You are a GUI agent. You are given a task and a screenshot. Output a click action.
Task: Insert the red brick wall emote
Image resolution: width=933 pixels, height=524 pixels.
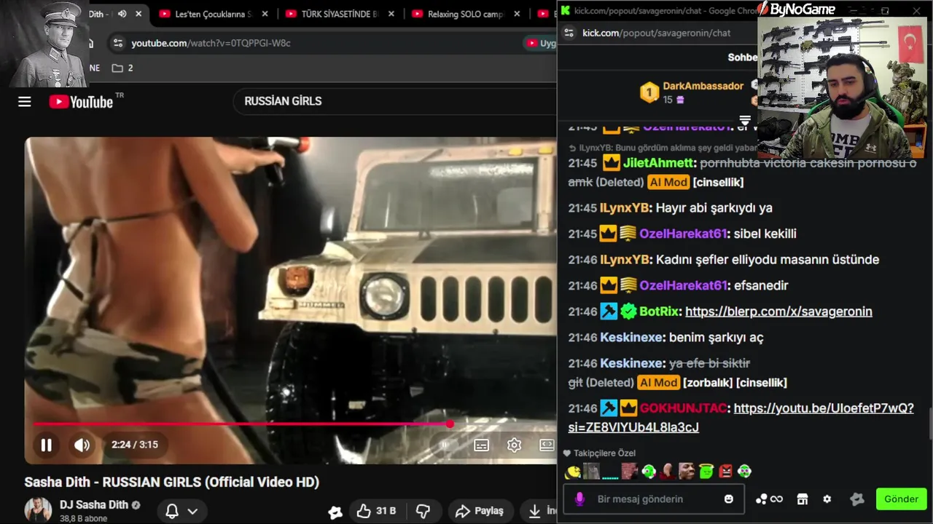pos(630,472)
